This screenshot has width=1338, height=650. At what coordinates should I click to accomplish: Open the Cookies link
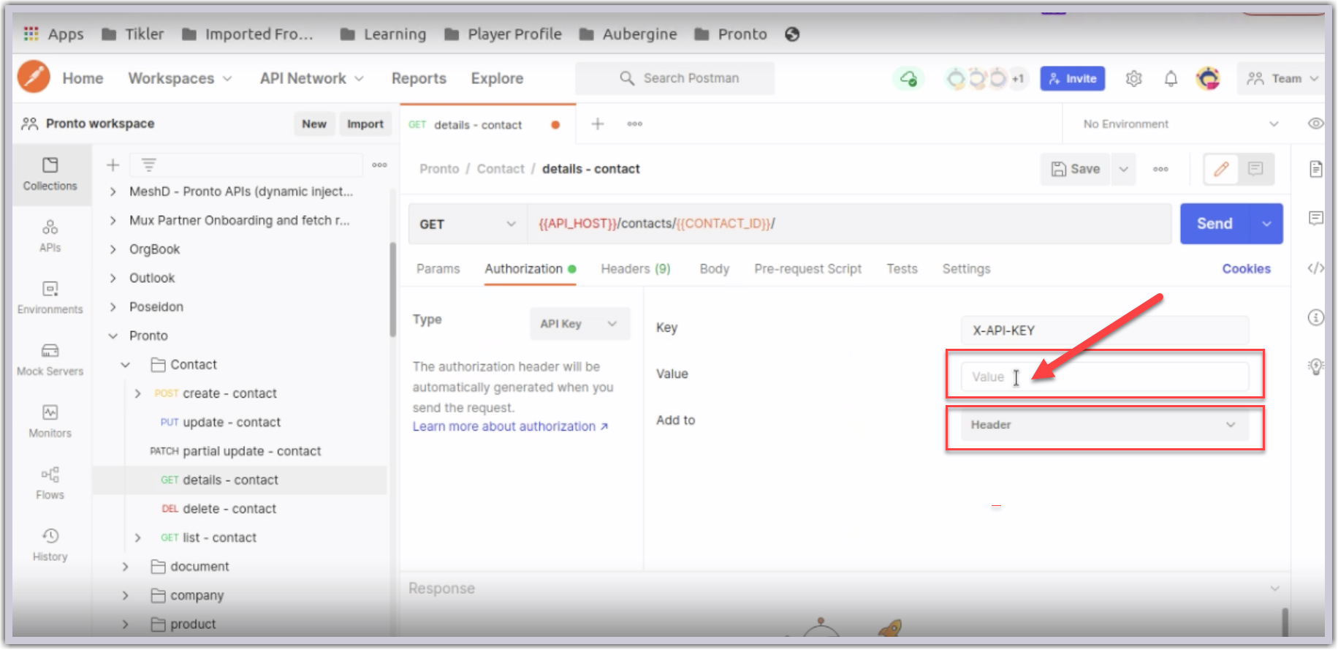coord(1246,269)
